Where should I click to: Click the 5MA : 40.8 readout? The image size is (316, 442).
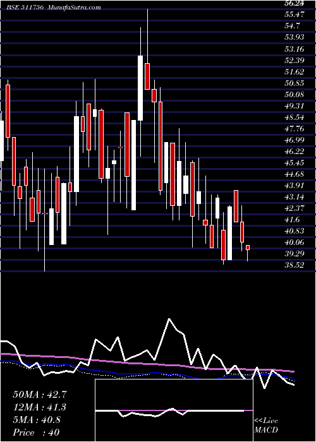tap(36, 420)
